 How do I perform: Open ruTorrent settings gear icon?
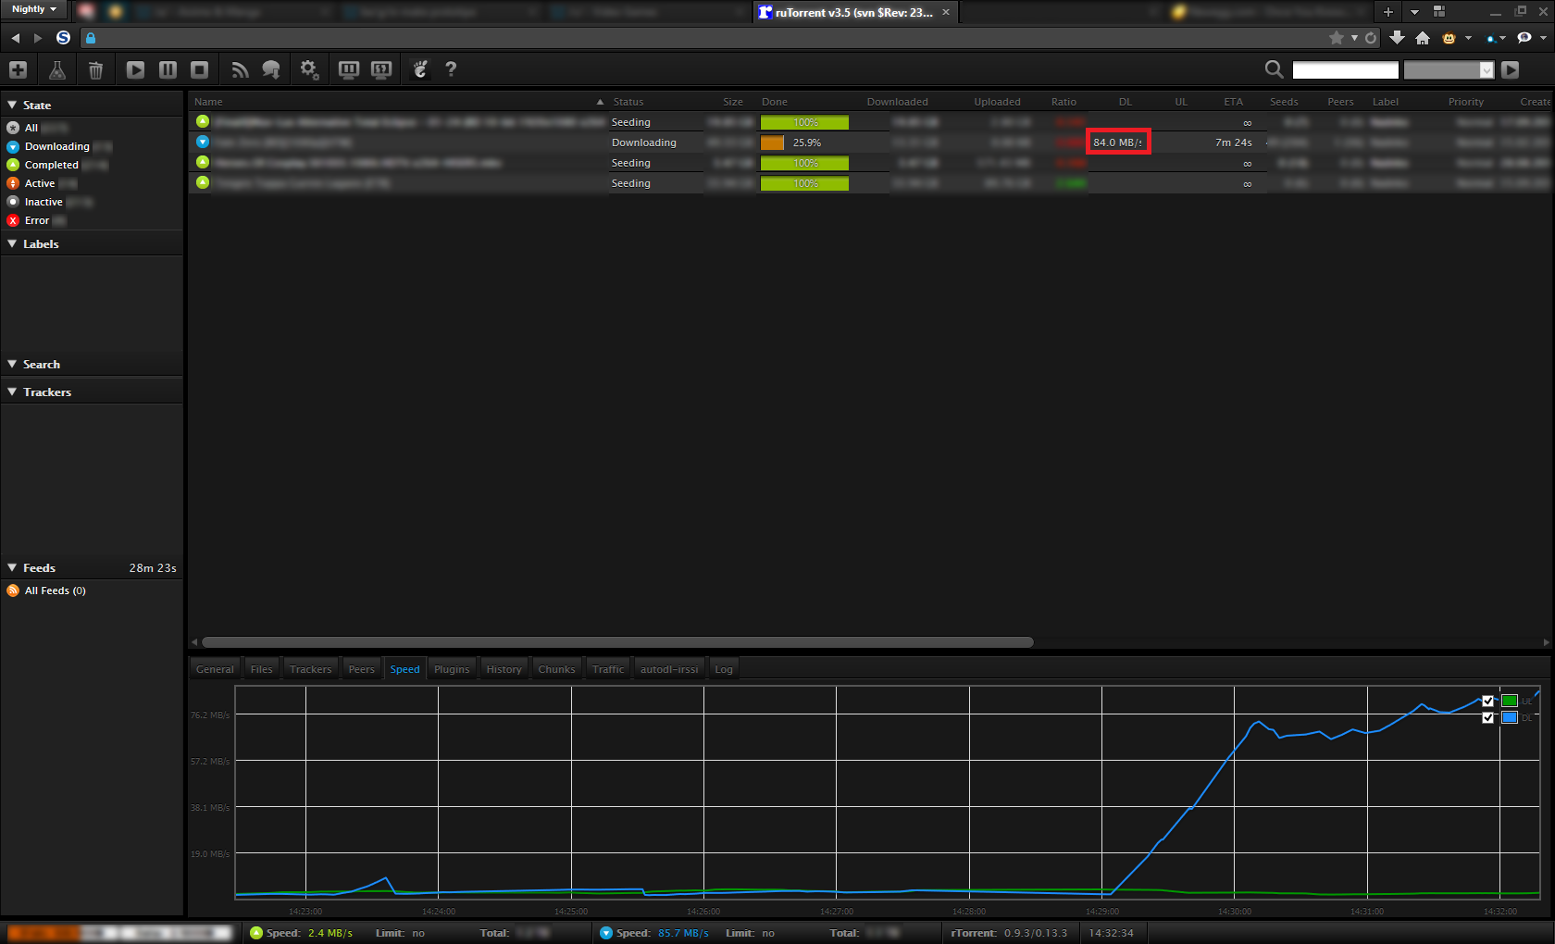pyautogui.click(x=309, y=69)
